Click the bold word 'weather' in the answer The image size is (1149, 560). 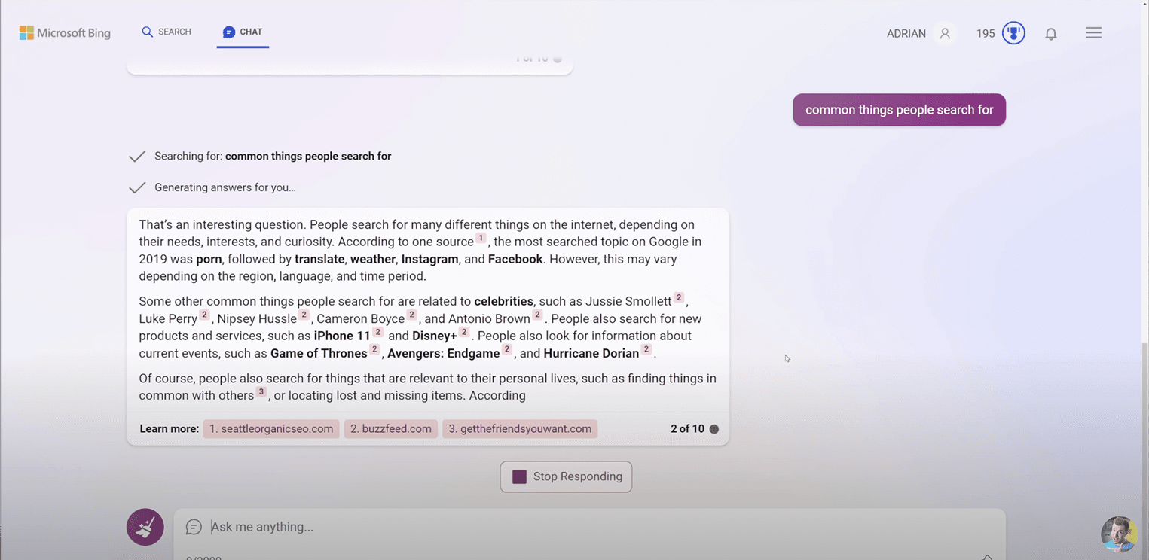[x=373, y=259]
